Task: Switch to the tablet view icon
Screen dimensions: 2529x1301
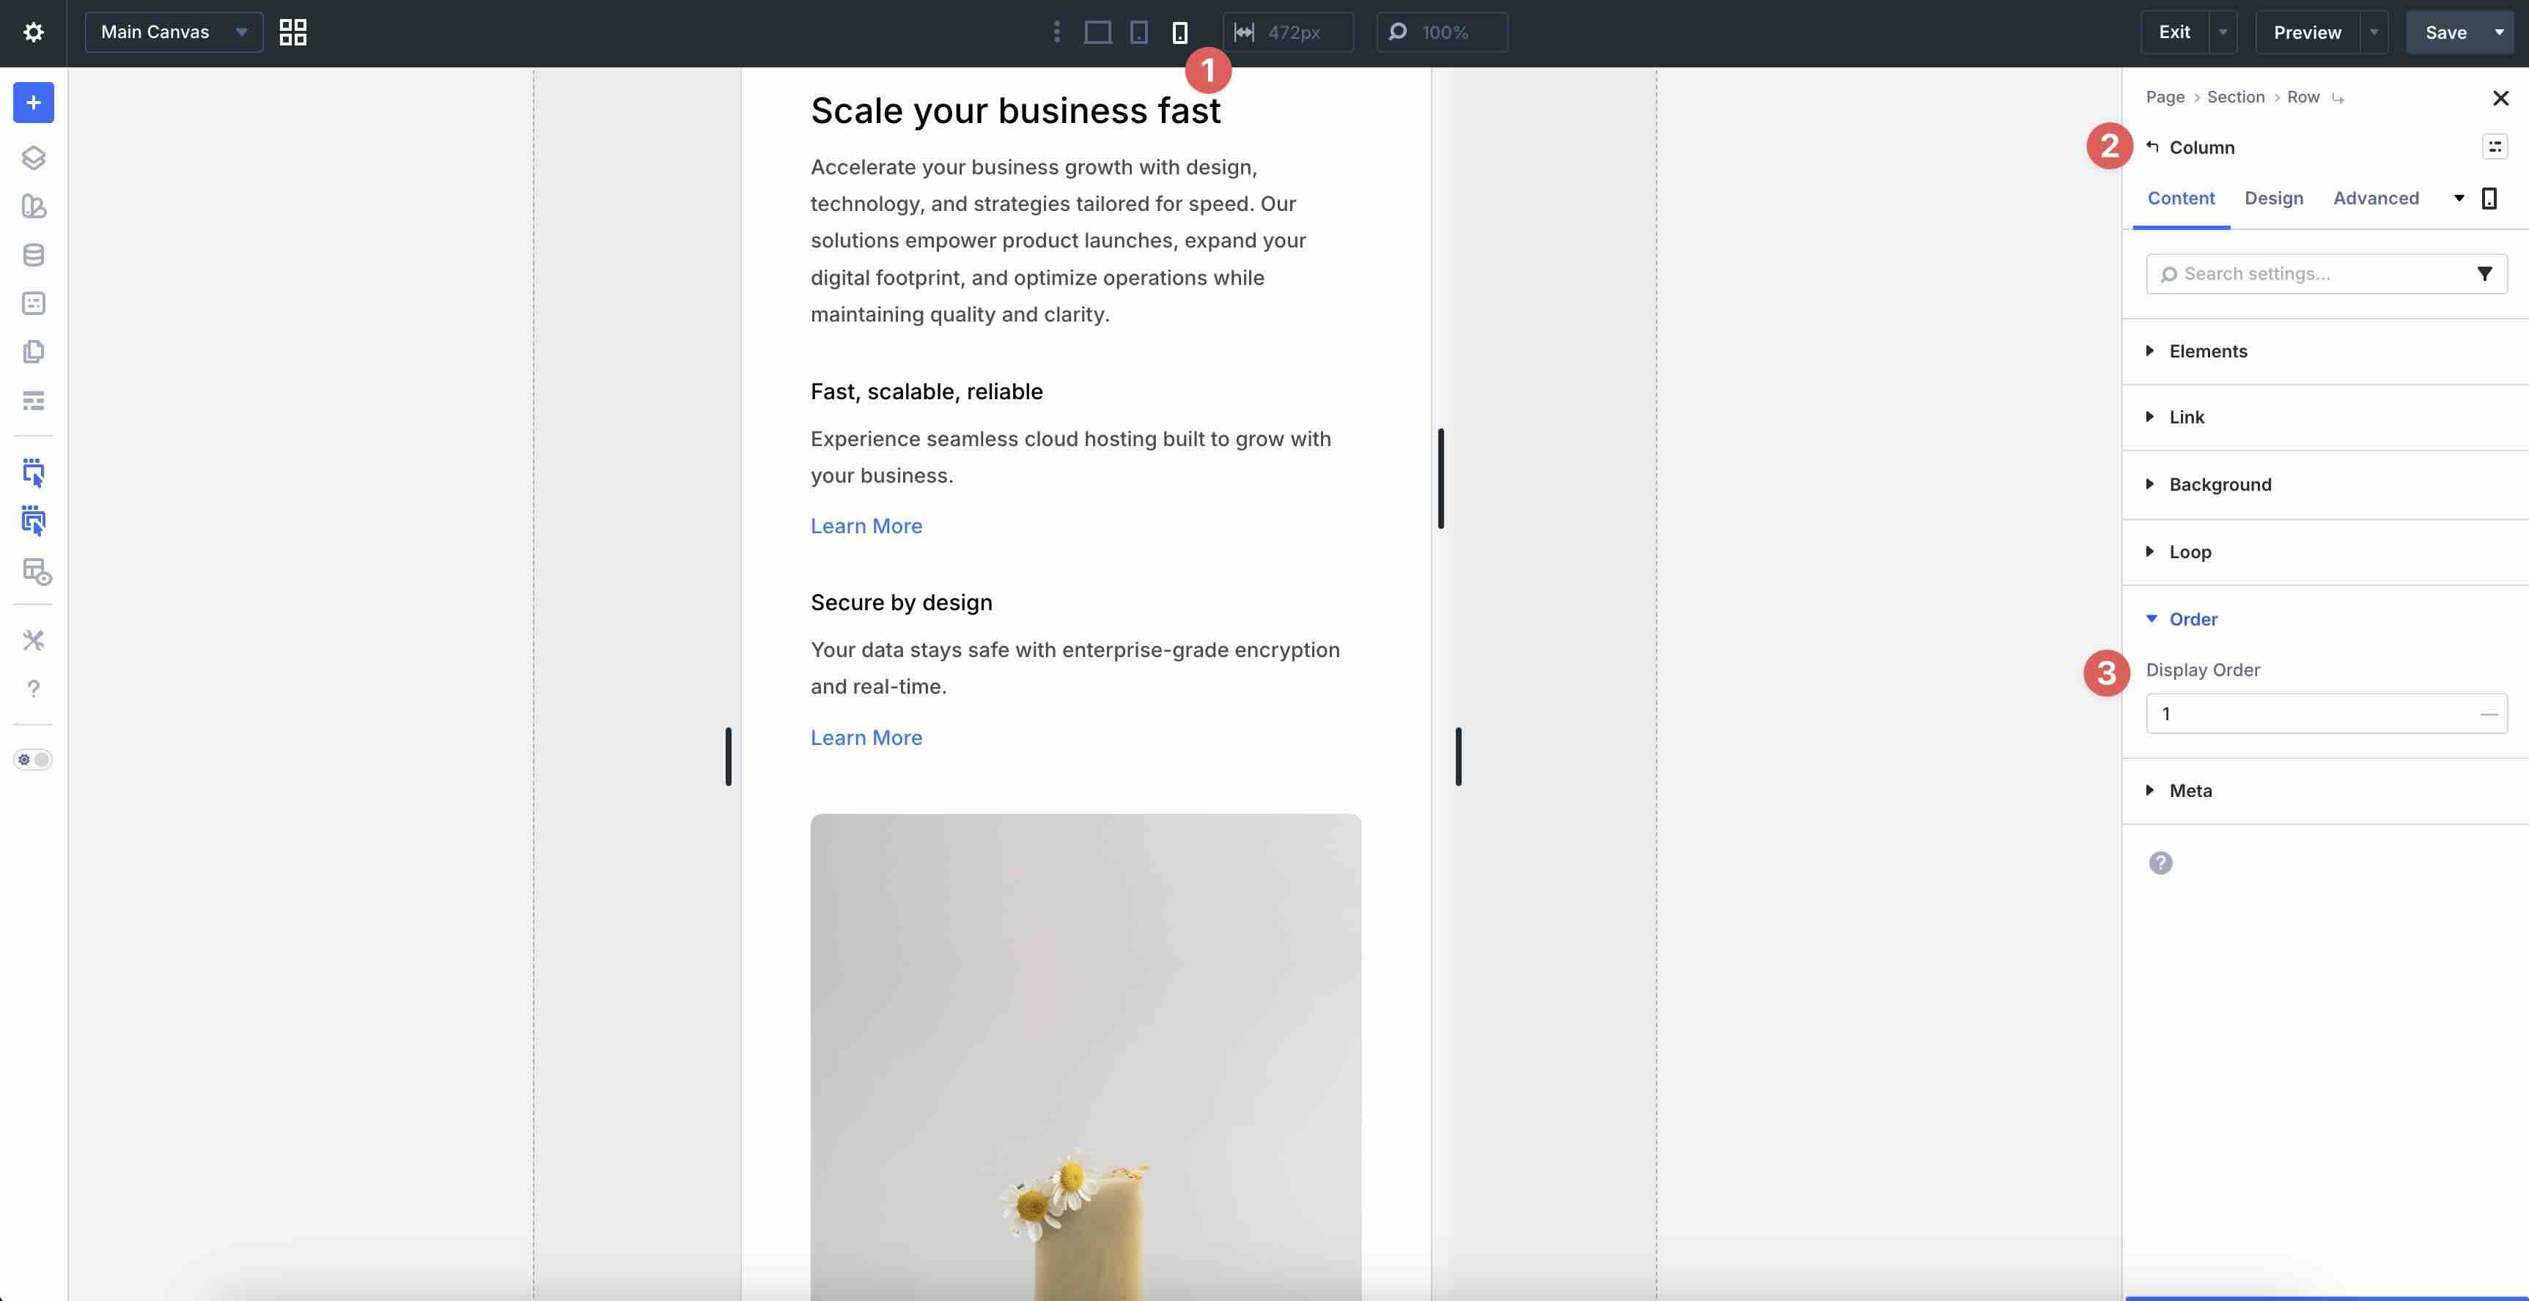Action: pos(1139,32)
